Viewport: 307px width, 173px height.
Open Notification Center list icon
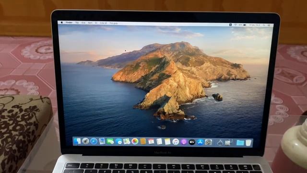270,25
